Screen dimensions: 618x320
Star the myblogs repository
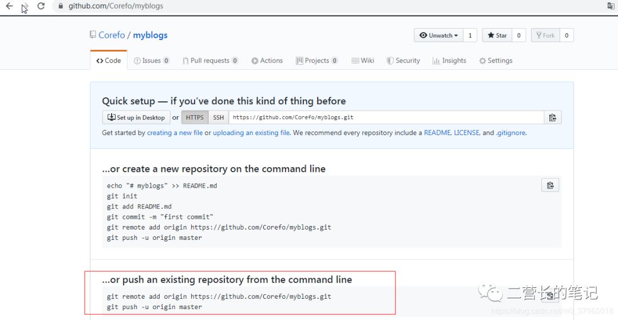coord(497,35)
